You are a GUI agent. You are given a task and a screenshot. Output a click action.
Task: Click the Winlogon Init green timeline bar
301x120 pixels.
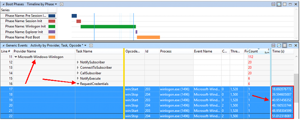(x=108, y=26)
